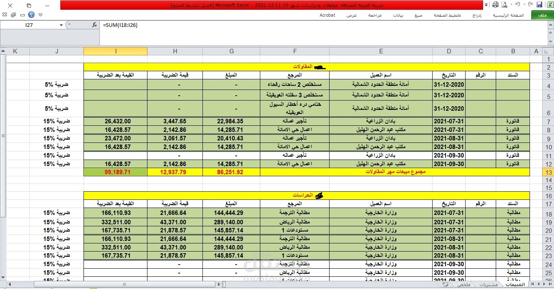Minimize the ribbon heart-shaped arrow icon

[40, 15]
